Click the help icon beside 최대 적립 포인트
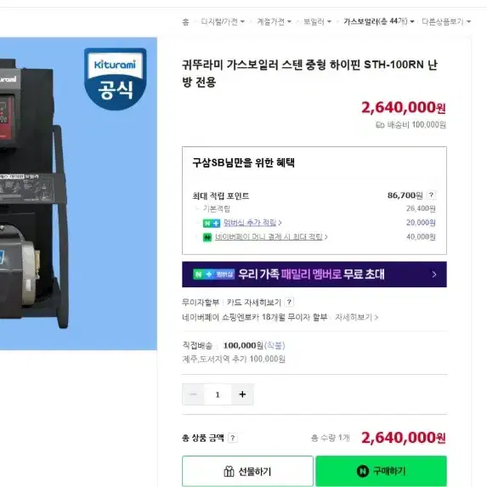 click(432, 195)
